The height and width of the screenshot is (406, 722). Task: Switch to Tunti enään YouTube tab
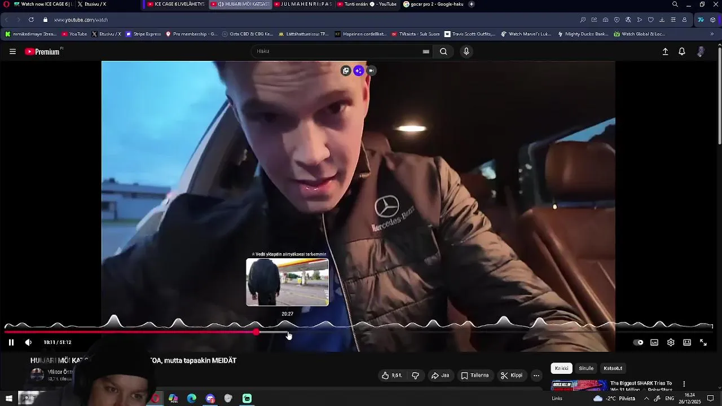pyautogui.click(x=367, y=4)
